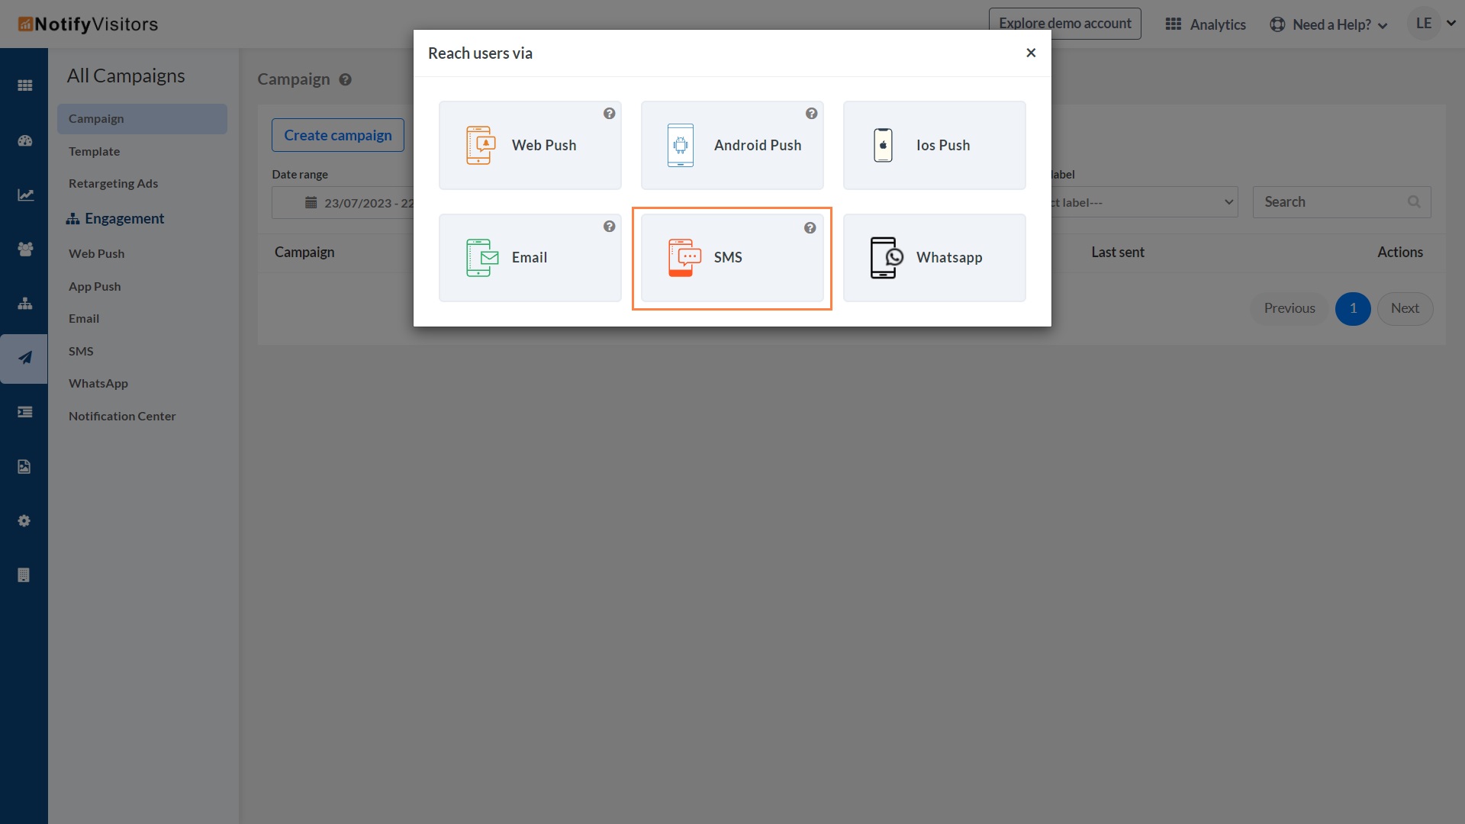Click the Last sent column header
1465x824 pixels.
pos(1117,253)
